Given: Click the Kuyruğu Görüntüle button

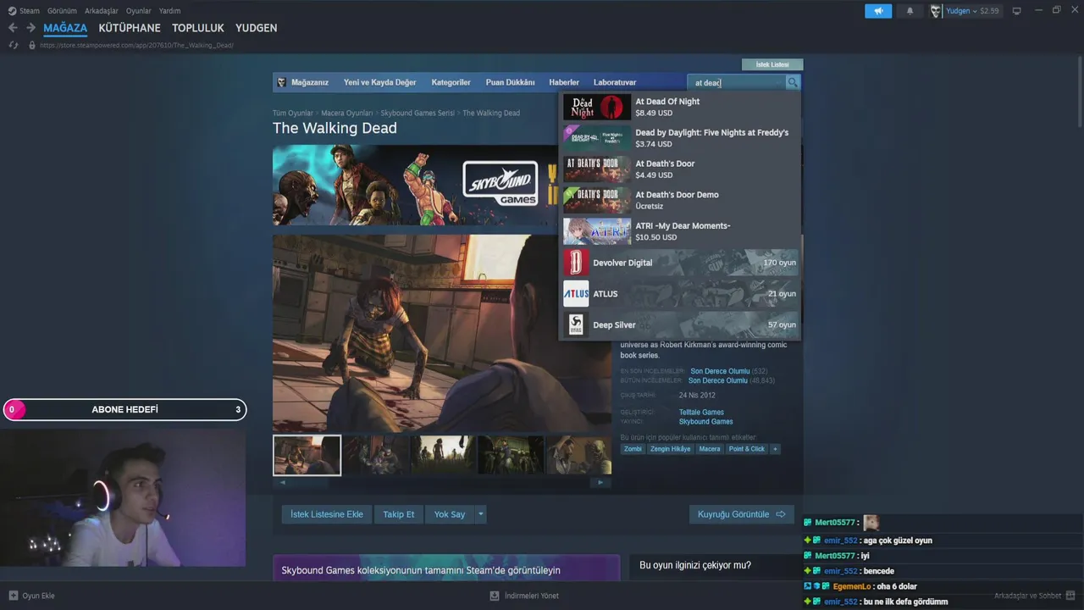Looking at the screenshot, I should tap(742, 514).
